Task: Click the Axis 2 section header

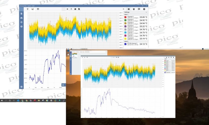Action: coord(126,41)
